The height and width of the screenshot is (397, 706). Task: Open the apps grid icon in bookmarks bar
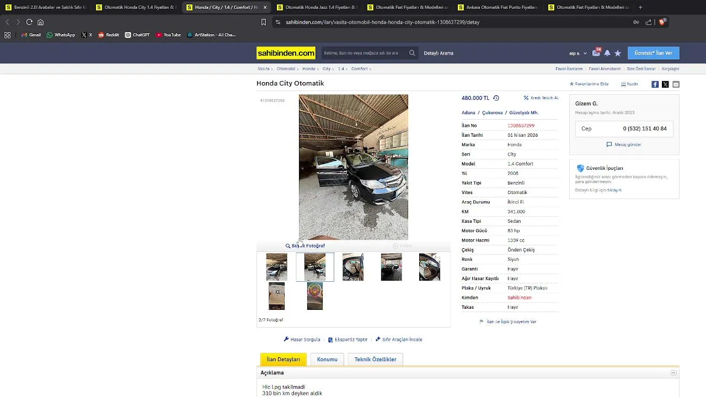click(7, 35)
